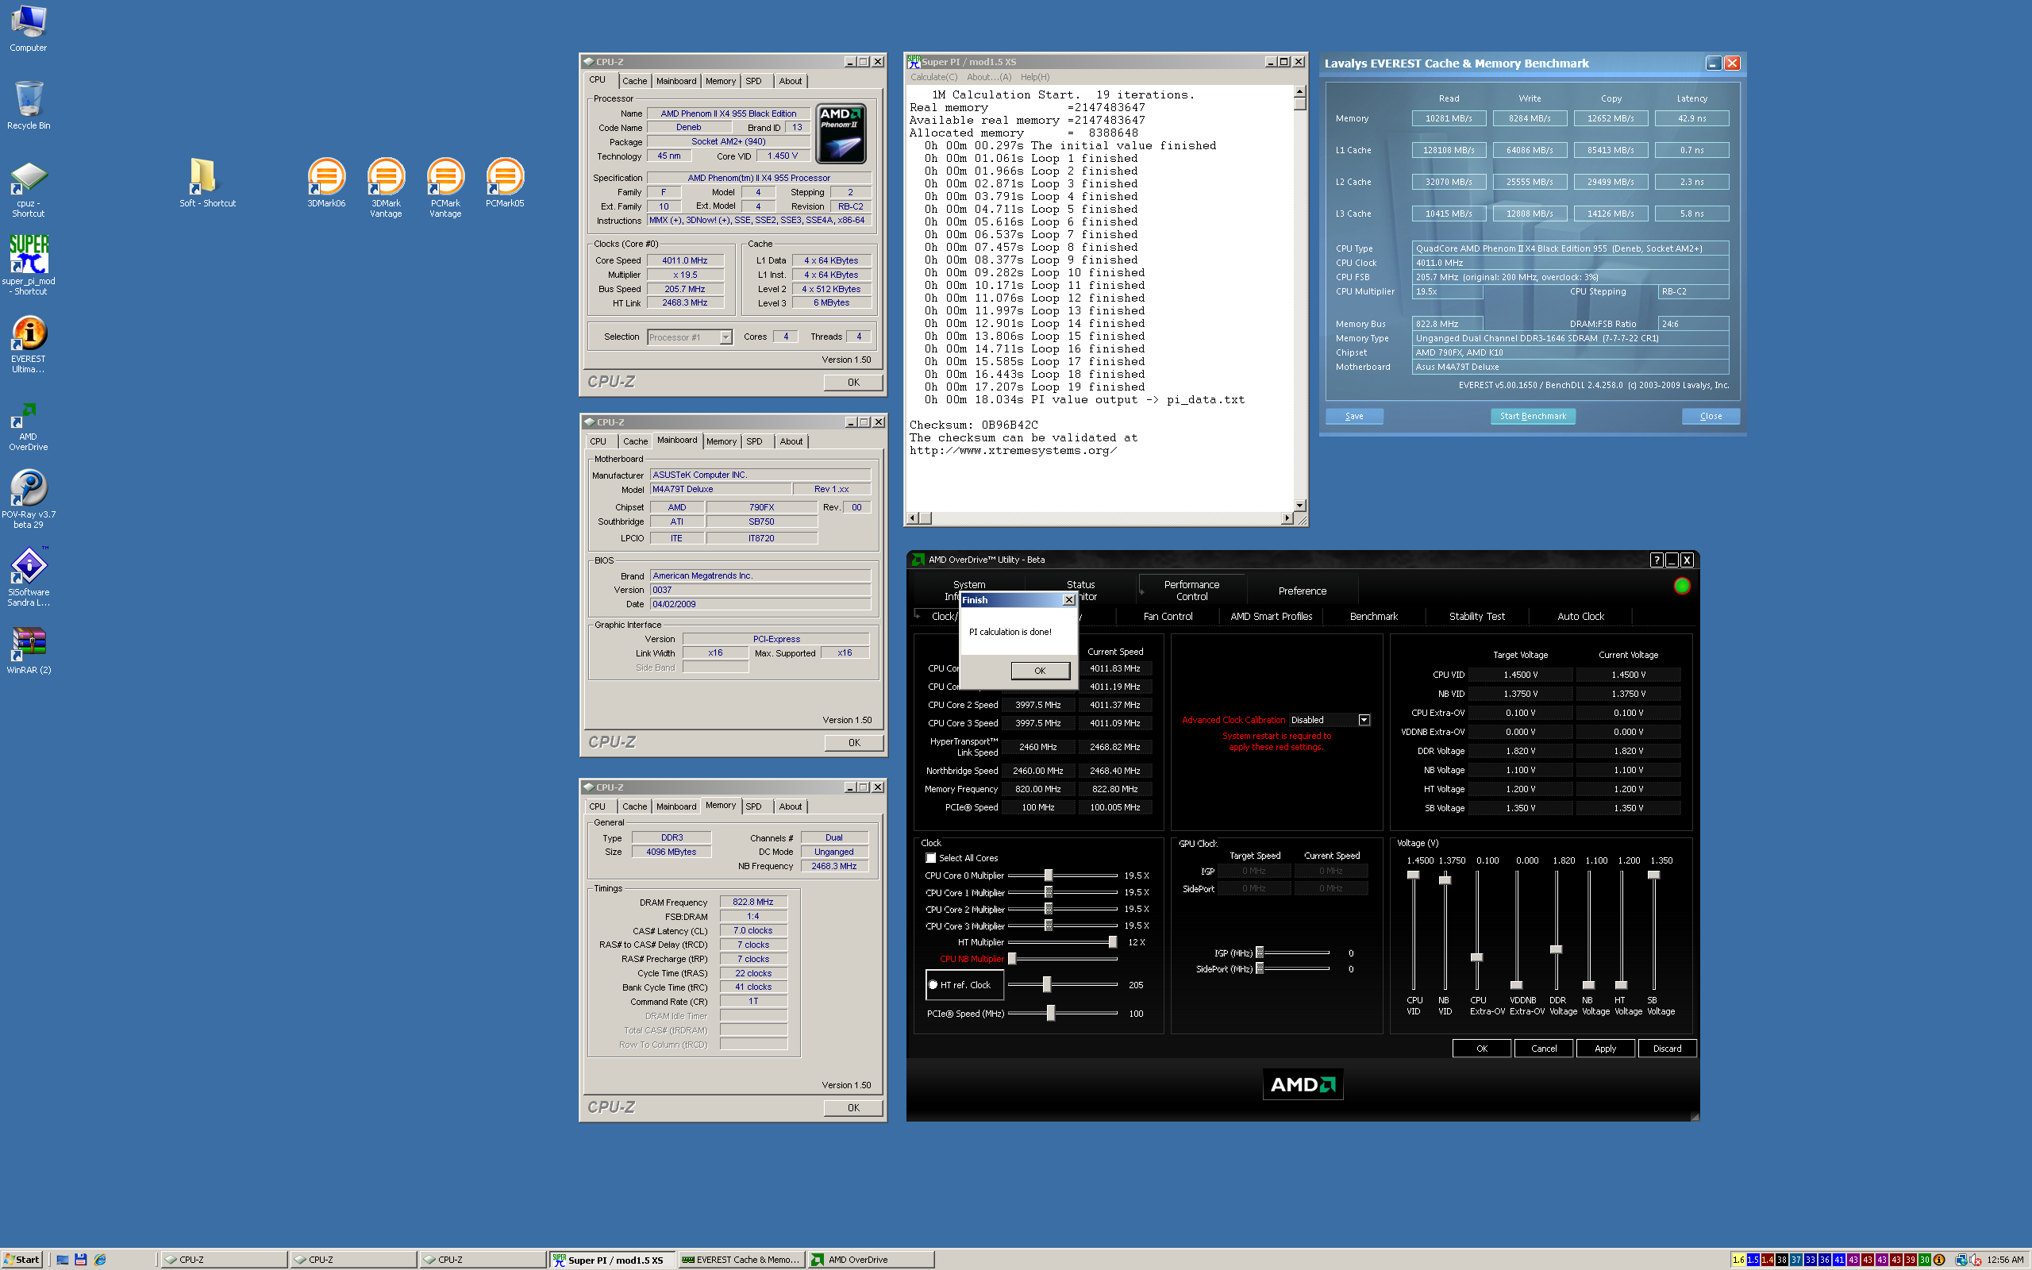
Task: Open WinRAR (2) desktop icon
Action: (29, 651)
